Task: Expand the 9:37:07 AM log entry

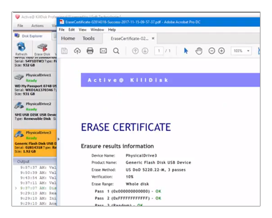Action: click(16, 188)
